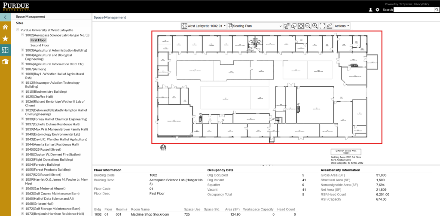Select 1030 Forney Hall of Chemical Engineering

tap(56, 119)
